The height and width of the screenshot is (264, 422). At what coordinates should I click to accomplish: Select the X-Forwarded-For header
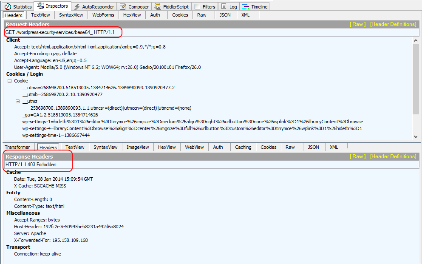click(x=51, y=240)
